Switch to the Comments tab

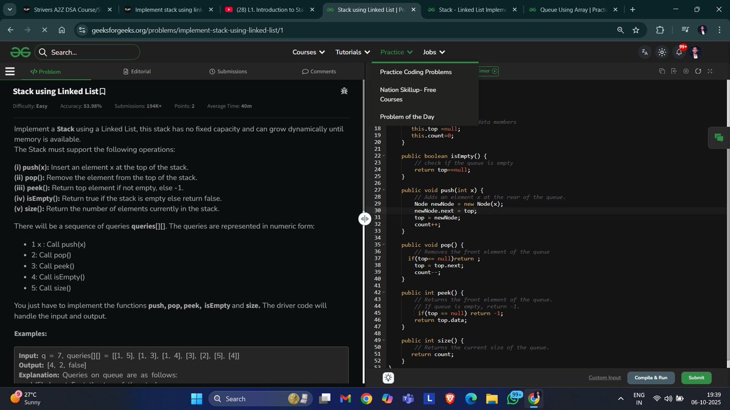coord(319,71)
